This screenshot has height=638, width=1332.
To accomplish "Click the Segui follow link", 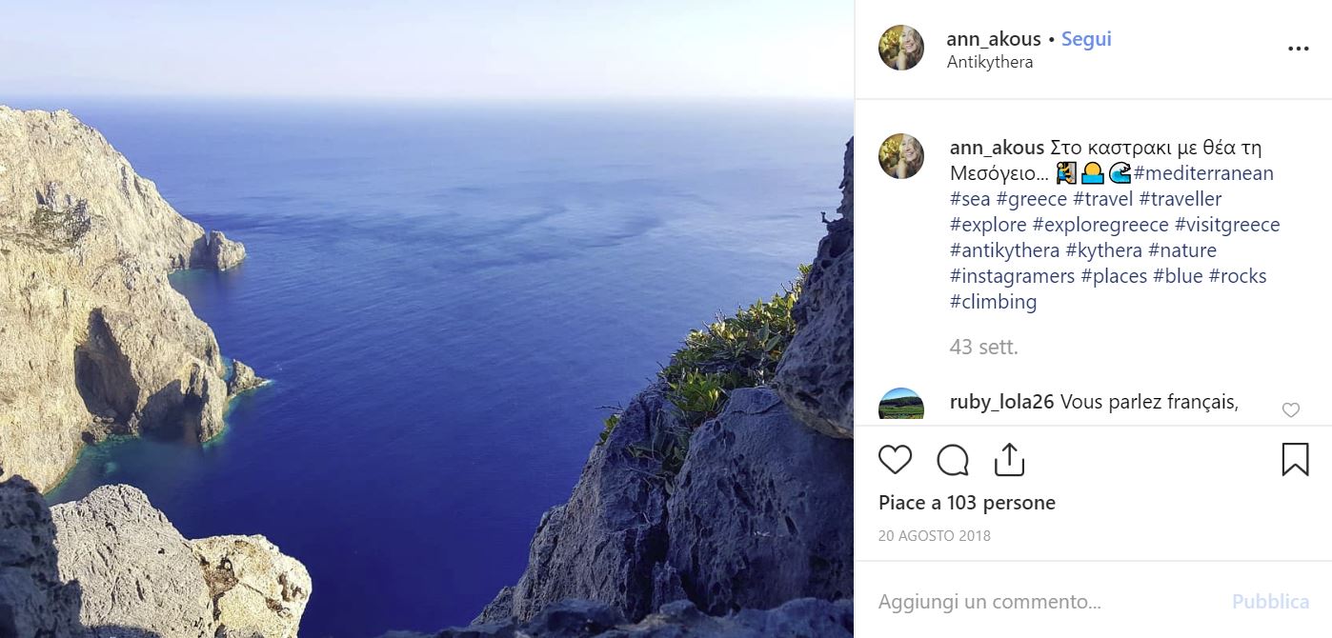I will click(1086, 39).
